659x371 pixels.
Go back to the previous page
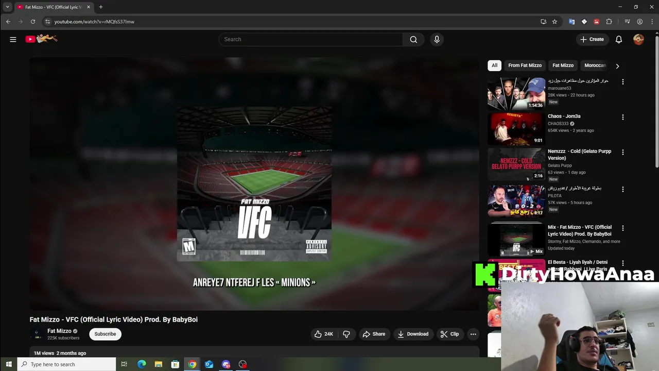click(x=8, y=22)
